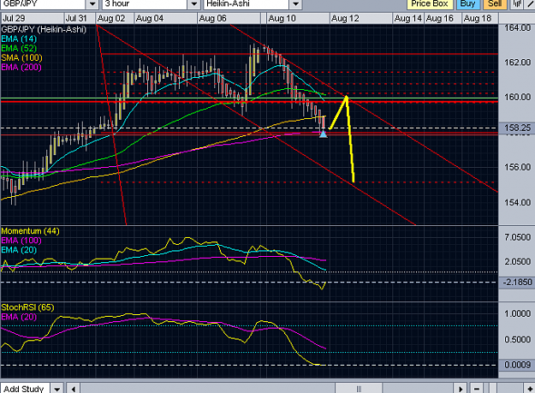The width and height of the screenshot is (535, 393).
Task: Click the EMA (100) label in Momentum panel
Action: [21, 241]
